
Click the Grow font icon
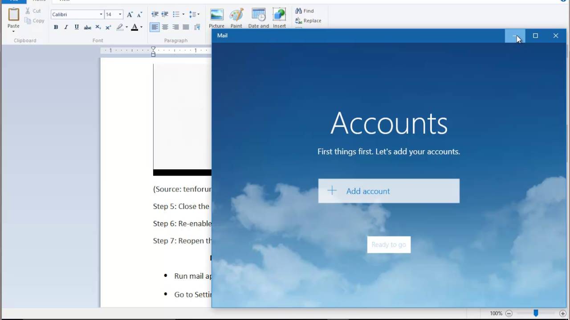click(x=130, y=14)
